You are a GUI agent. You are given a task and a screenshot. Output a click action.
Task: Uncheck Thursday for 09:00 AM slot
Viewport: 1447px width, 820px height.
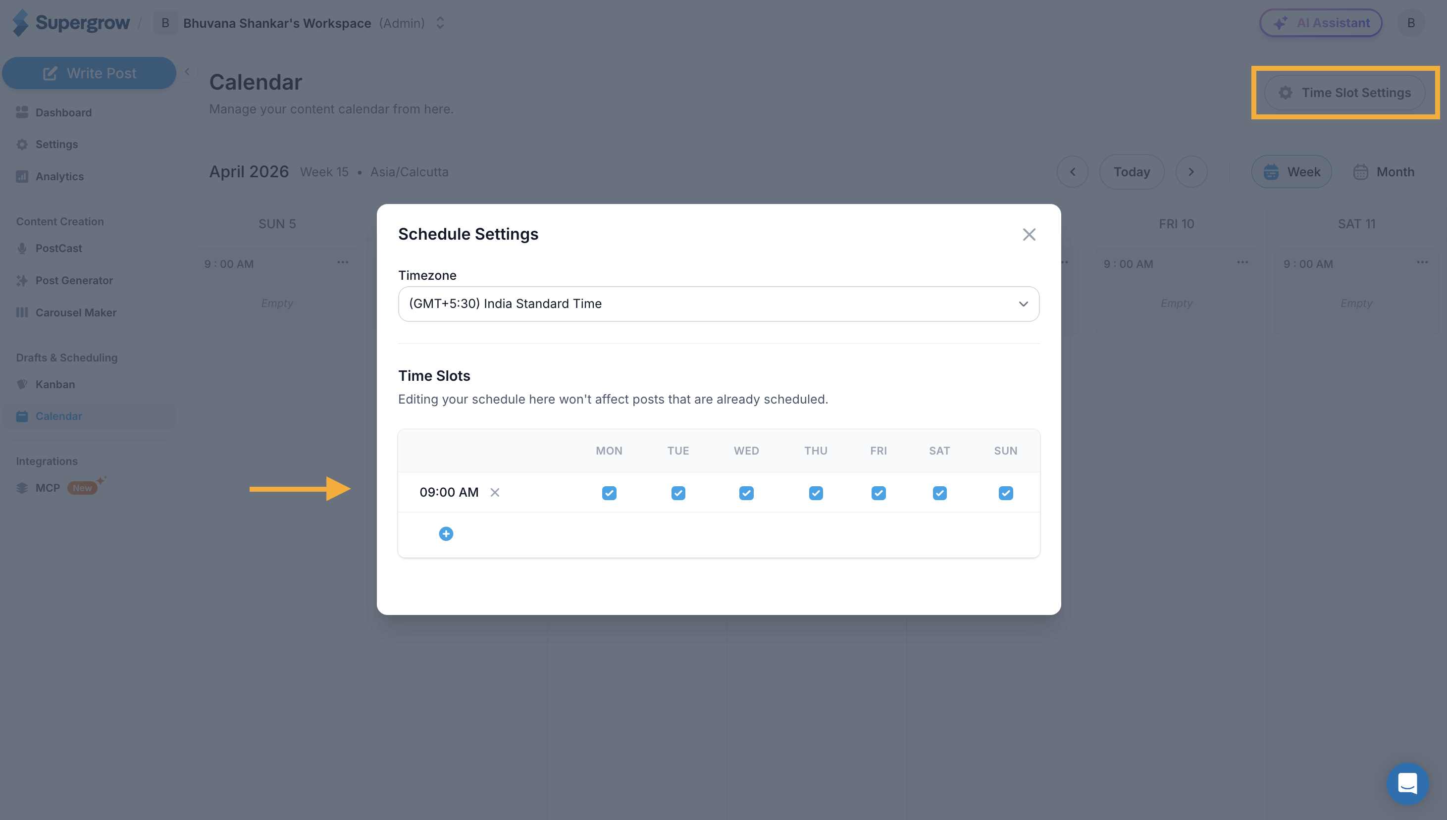(x=816, y=493)
